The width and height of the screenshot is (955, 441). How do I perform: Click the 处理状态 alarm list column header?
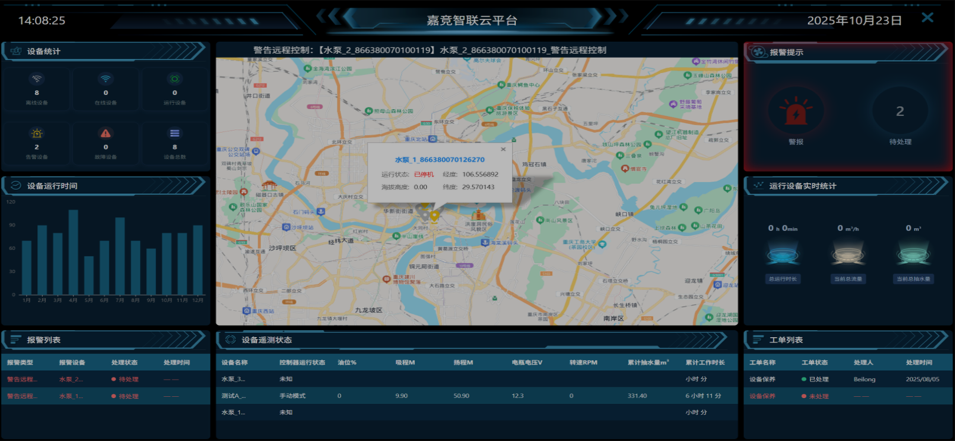click(124, 363)
